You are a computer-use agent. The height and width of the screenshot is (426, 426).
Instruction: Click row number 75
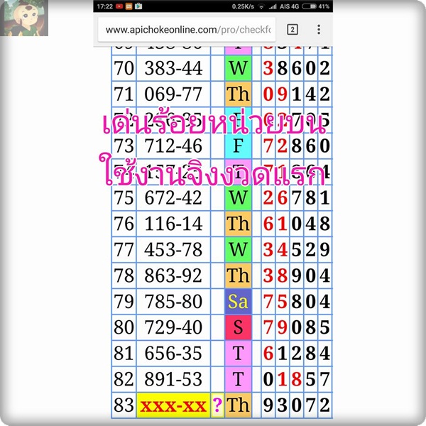click(124, 197)
